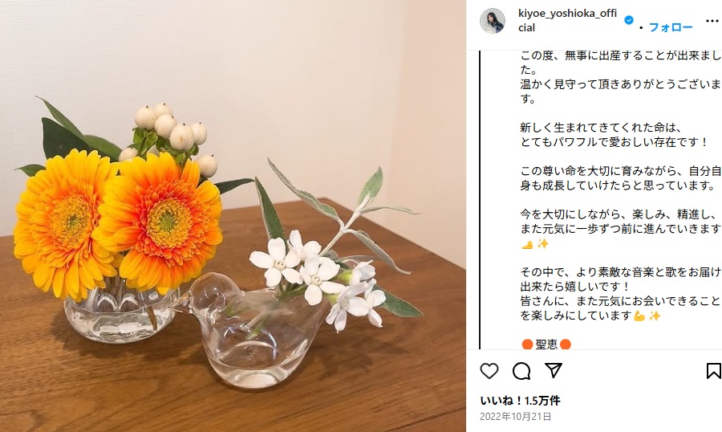Click the フォロー follow button
This screenshot has height=432, width=722.
(671, 27)
